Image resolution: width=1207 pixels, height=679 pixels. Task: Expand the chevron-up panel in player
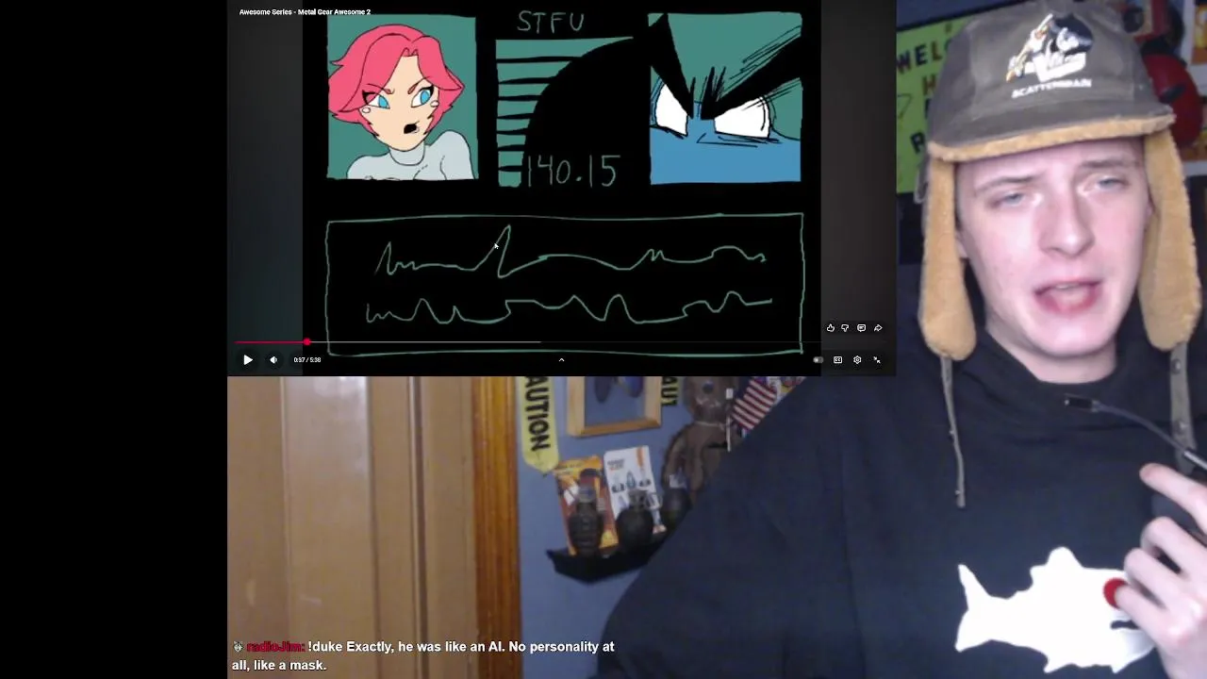(x=561, y=359)
